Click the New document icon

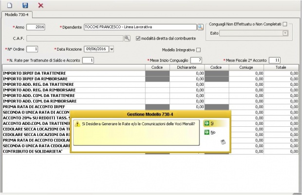(x=9, y=5)
